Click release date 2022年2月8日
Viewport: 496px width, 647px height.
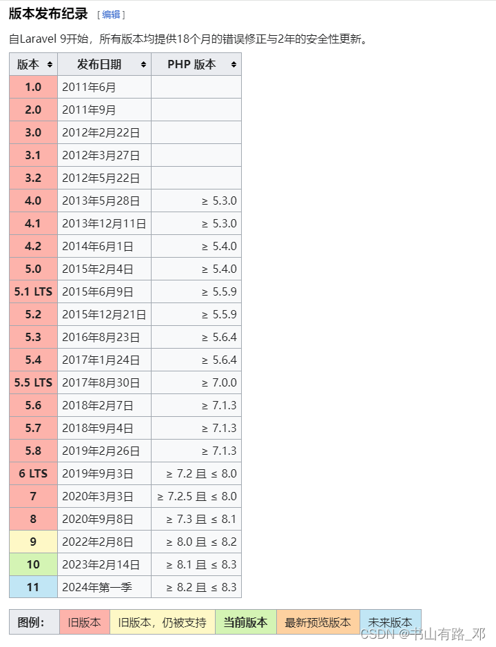tap(98, 542)
